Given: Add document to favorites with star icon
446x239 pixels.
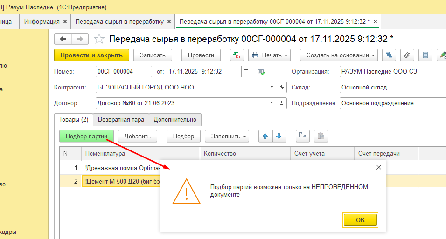Looking at the screenshot, I should click(x=99, y=39).
